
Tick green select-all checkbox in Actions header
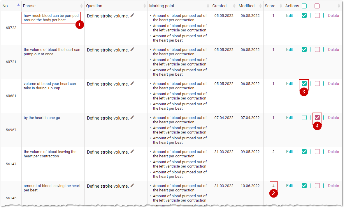coord(304,6)
